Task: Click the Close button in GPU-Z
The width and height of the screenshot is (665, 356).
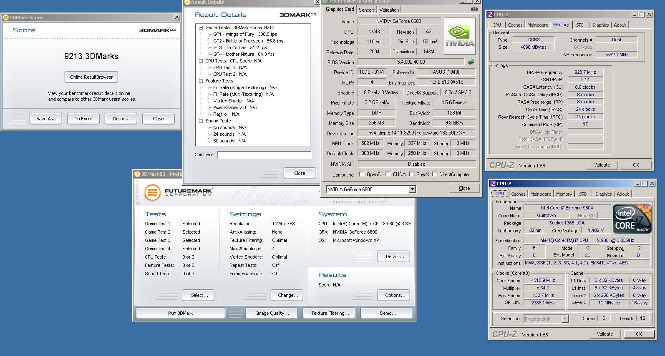Action: 464,188
